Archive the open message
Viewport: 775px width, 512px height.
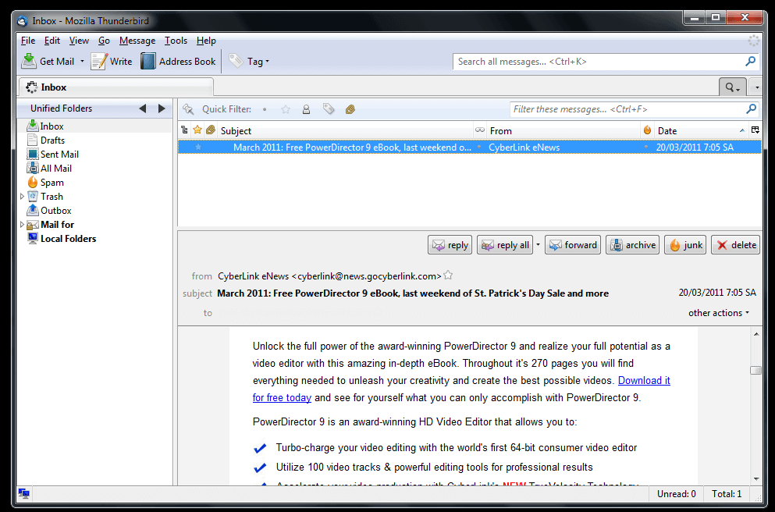click(x=633, y=245)
